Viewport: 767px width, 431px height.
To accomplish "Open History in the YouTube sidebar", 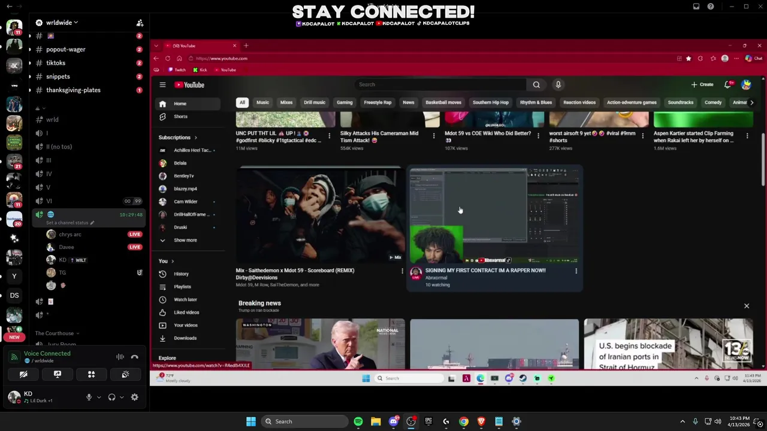I will click(181, 274).
